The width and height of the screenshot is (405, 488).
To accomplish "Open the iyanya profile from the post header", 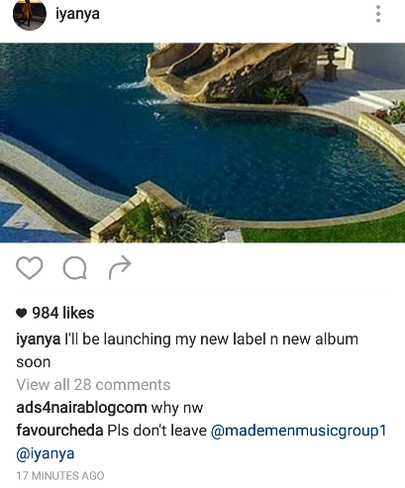I will click(77, 14).
